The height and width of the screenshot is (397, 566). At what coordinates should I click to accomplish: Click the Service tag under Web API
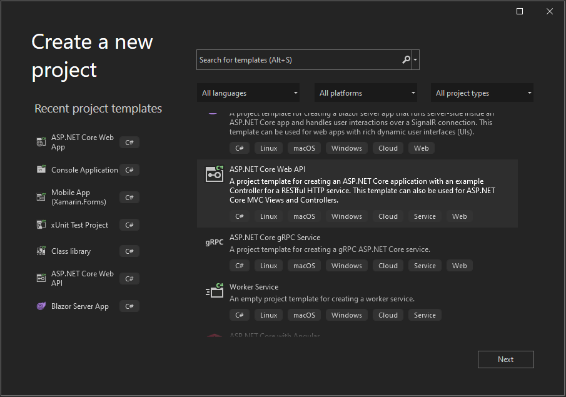tap(425, 216)
